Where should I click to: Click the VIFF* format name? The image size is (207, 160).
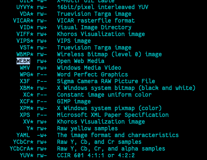point(25,34)
